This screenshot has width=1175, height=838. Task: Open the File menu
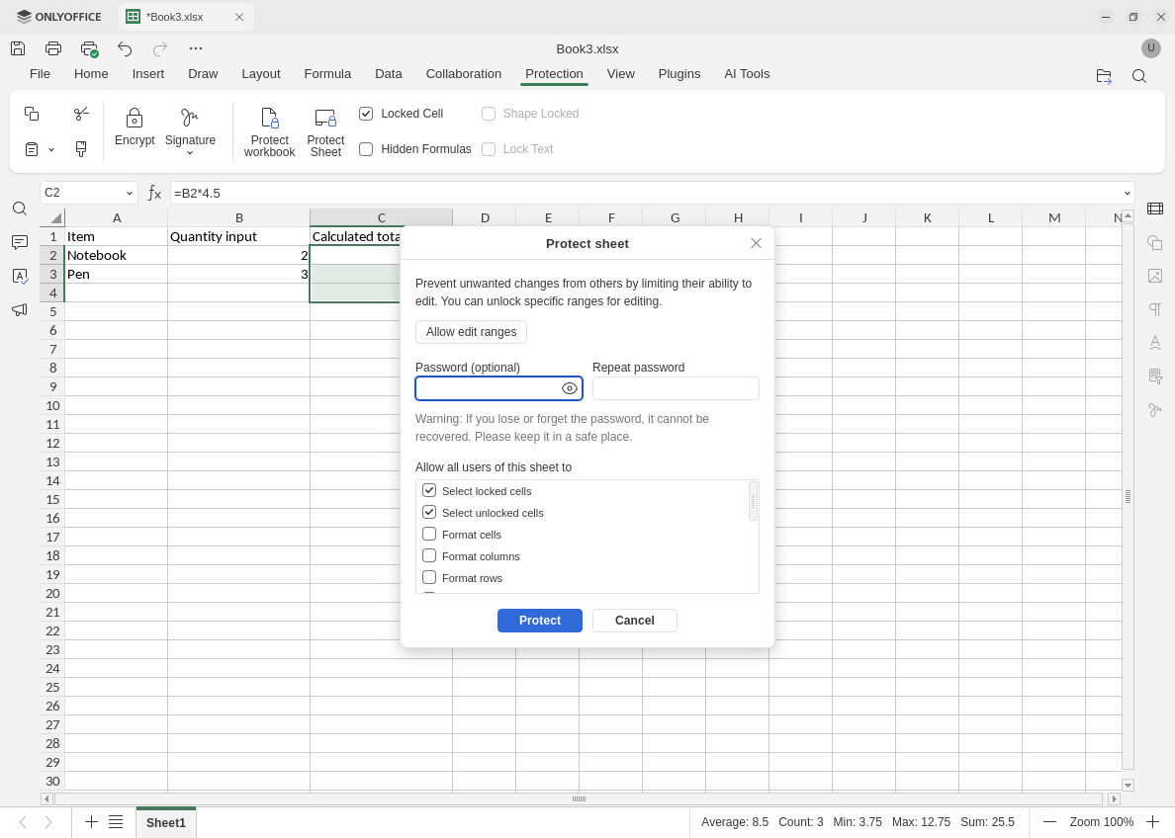click(40, 74)
